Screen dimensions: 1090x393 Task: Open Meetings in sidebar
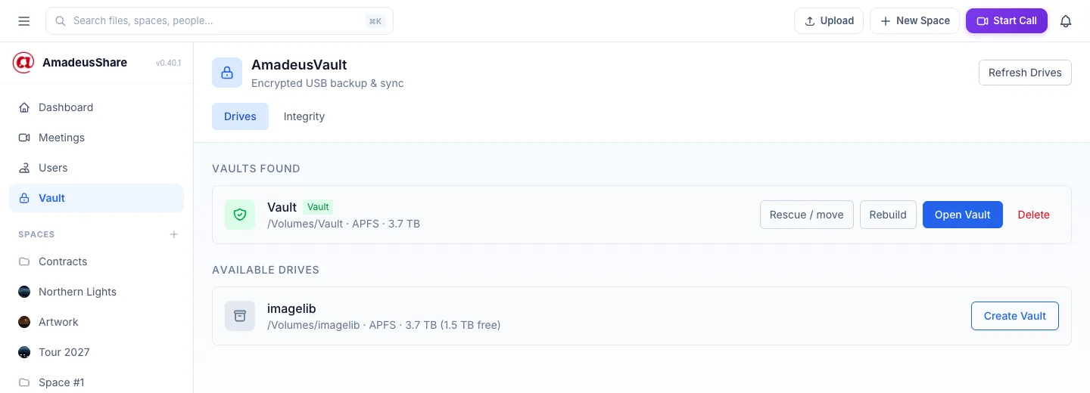point(97,138)
